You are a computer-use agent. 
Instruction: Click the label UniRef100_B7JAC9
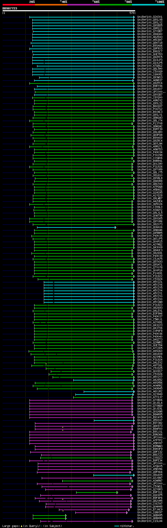(150, 510)
